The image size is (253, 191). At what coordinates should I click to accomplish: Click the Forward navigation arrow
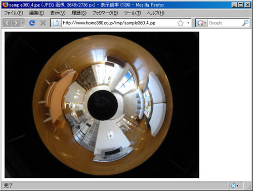point(16,23)
